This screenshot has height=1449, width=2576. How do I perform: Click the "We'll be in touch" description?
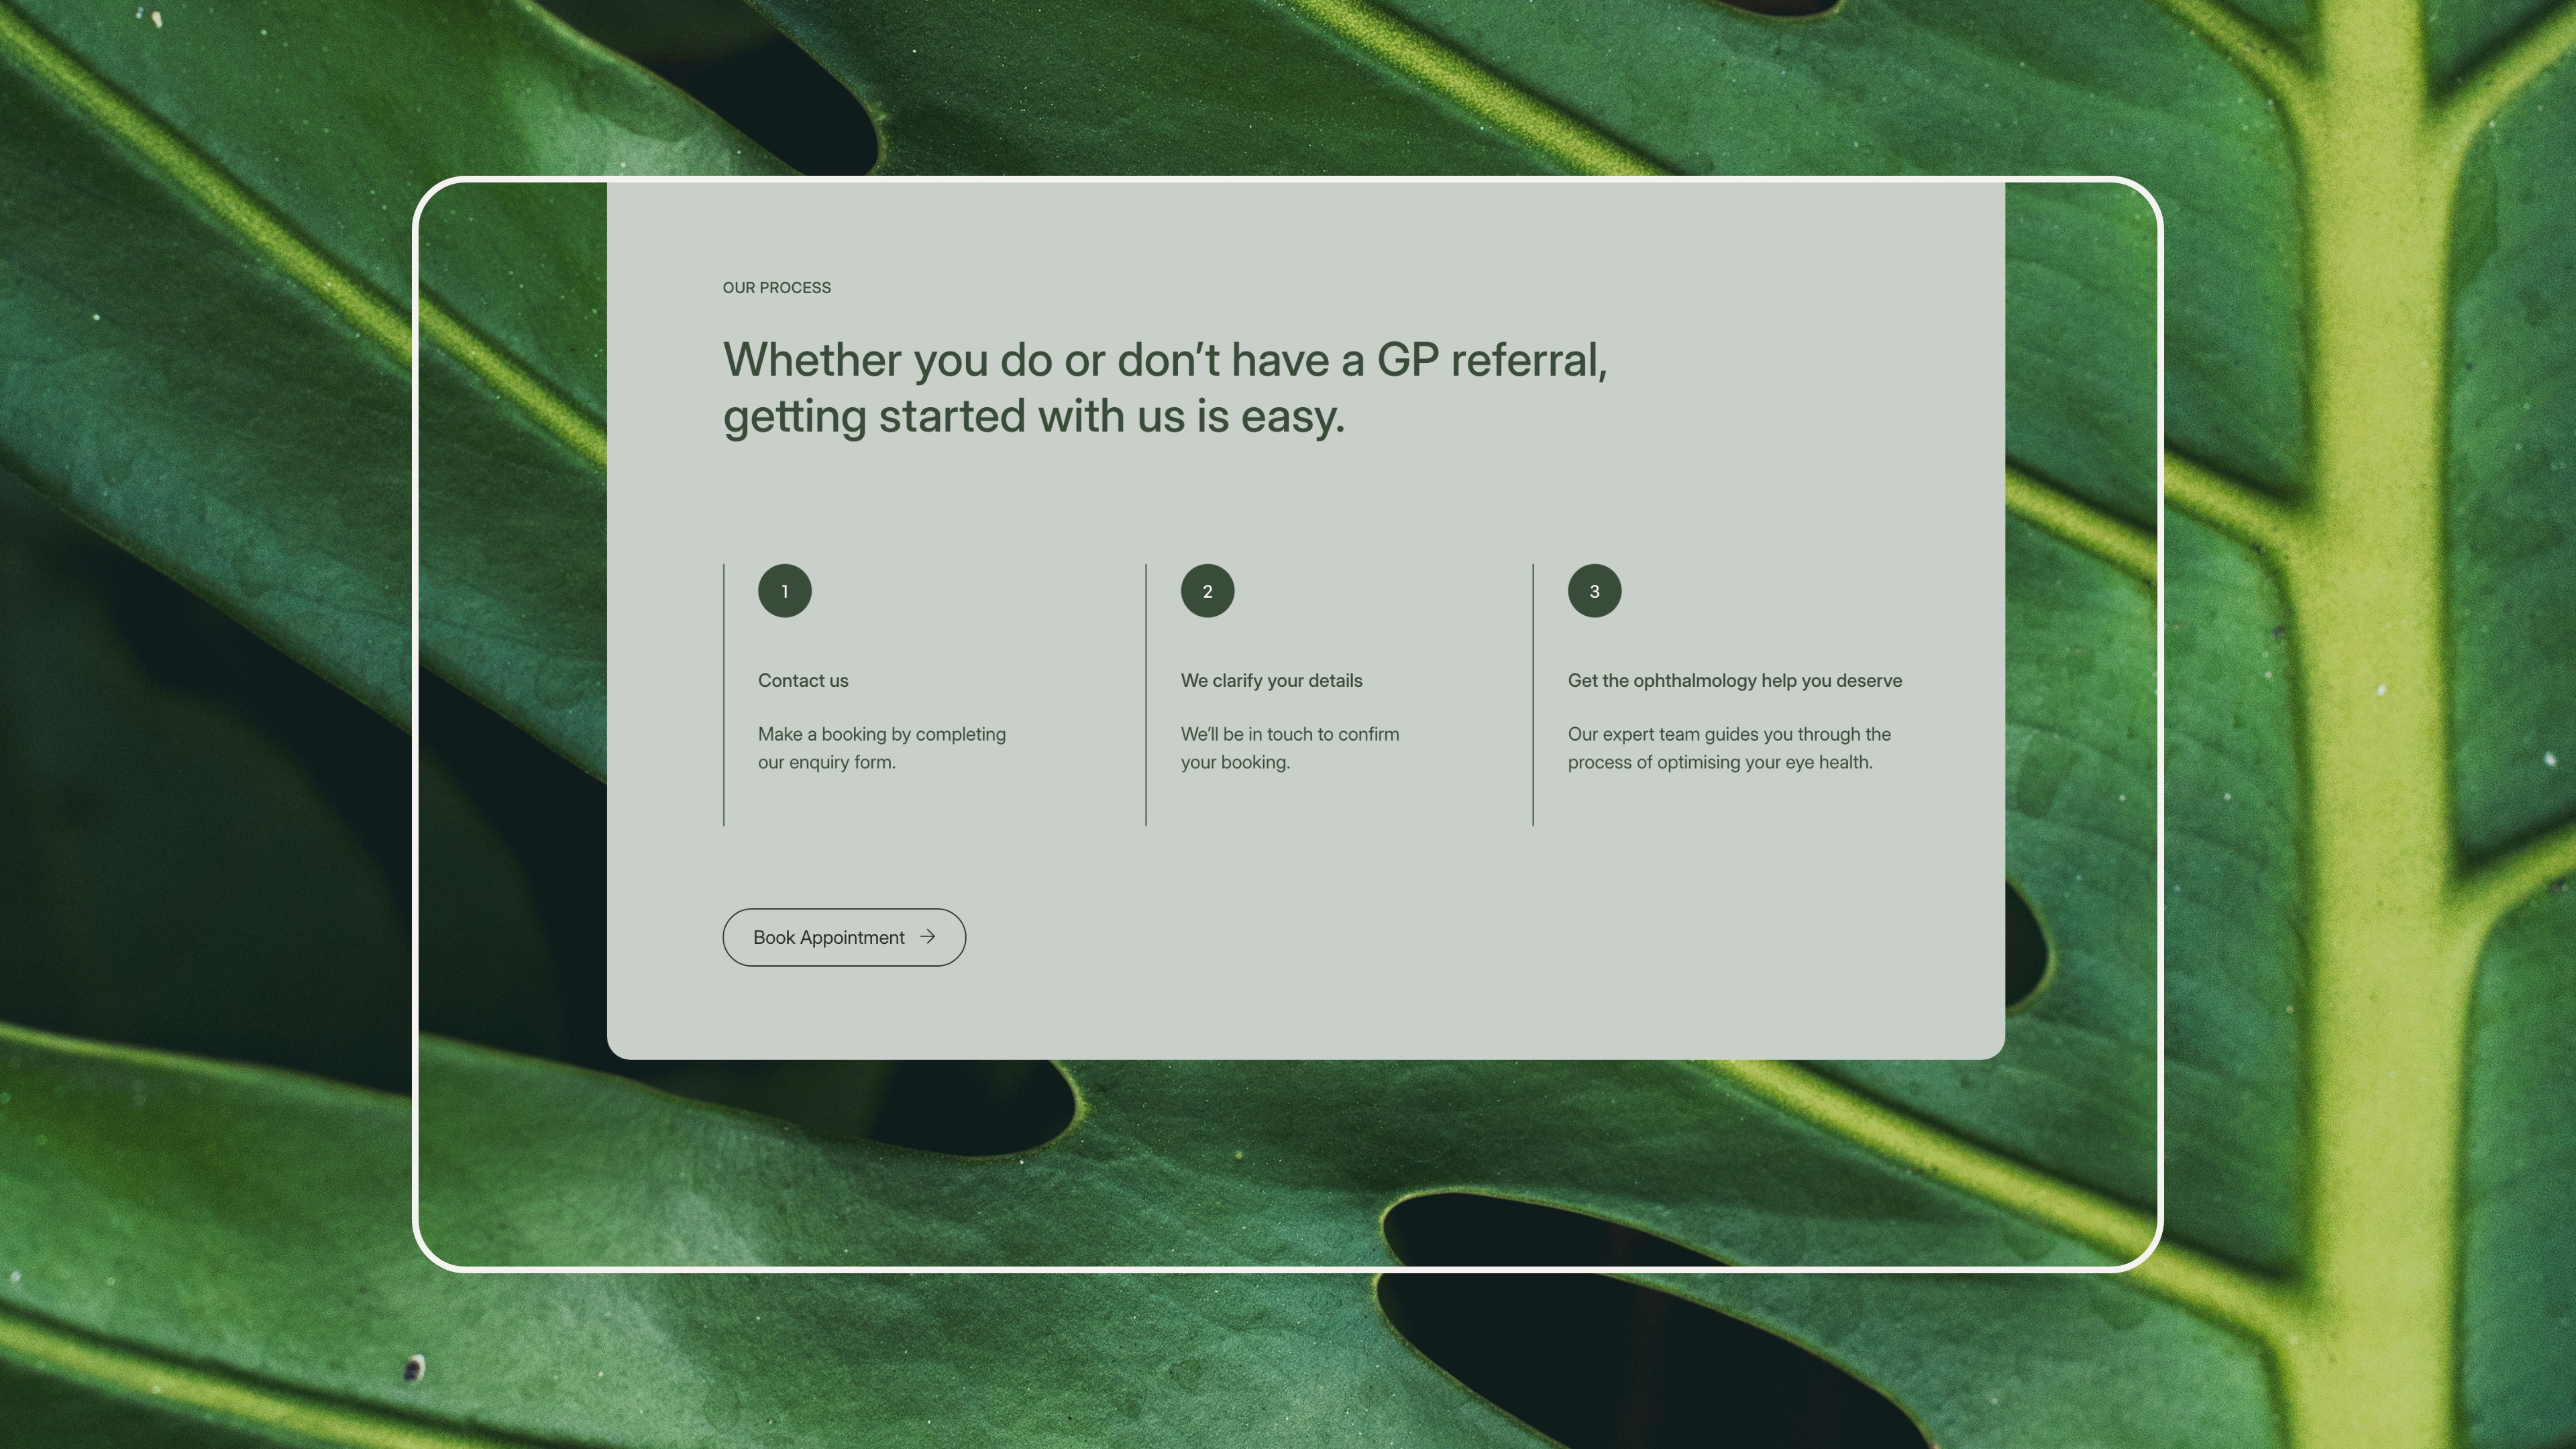pos(1290,748)
